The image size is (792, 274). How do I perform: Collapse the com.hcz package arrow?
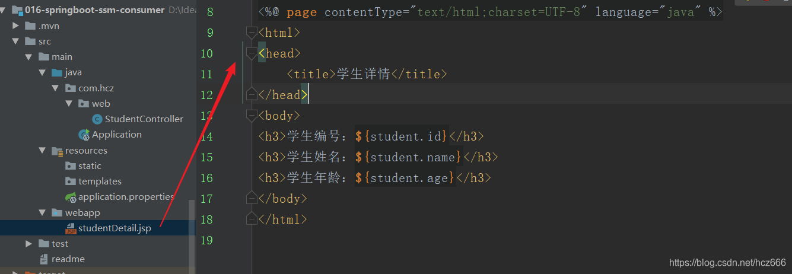[55, 88]
